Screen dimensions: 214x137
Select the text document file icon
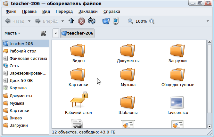pyautogui.click(x=77, y=124)
